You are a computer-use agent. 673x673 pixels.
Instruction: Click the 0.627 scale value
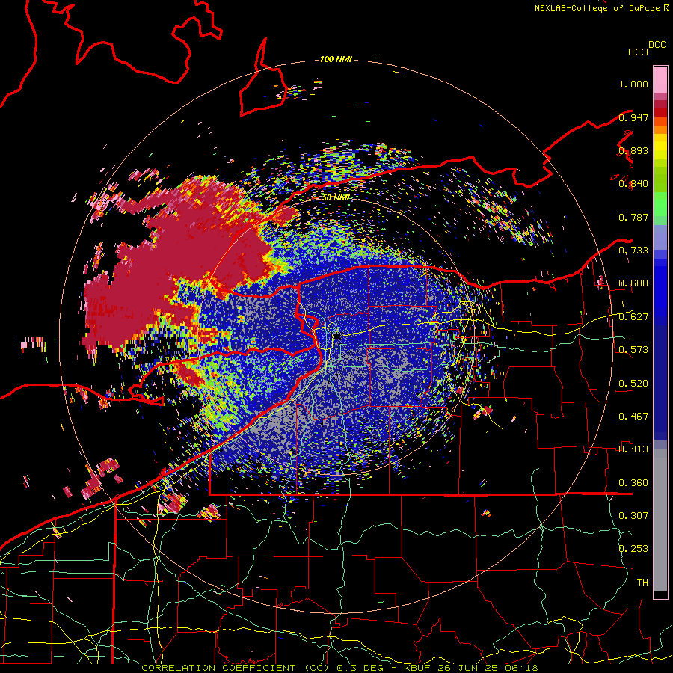(x=633, y=317)
